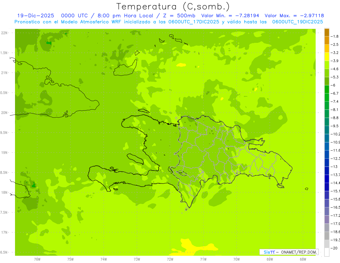
Task: Click the "75W" longitude axis label
Action: (x=71, y=259)
